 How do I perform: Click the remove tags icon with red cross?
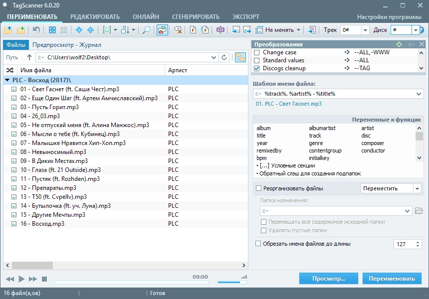pos(178,30)
